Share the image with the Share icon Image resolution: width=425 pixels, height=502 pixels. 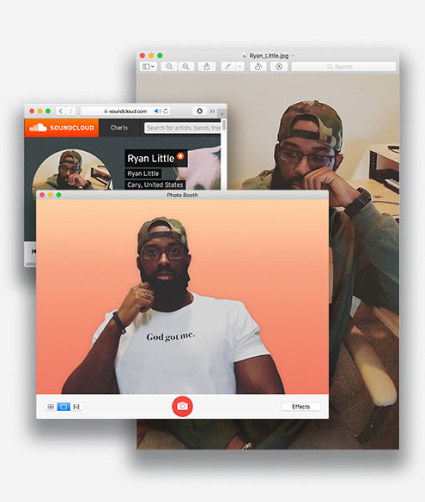coord(207,67)
